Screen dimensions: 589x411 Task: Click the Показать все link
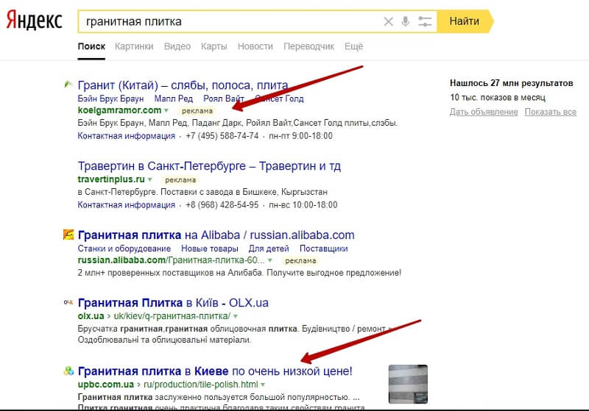[551, 112]
